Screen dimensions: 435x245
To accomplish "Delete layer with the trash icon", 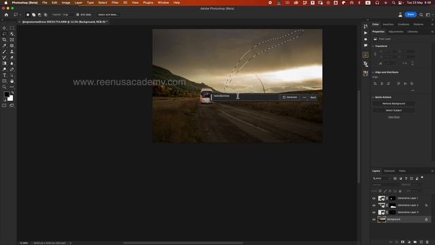I will 427,242.
